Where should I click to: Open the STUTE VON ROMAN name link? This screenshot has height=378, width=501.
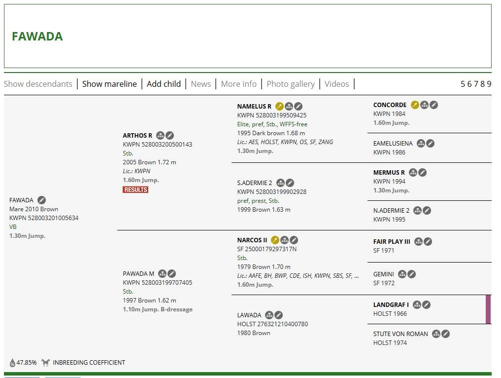pyautogui.click(x=401, y=334)
